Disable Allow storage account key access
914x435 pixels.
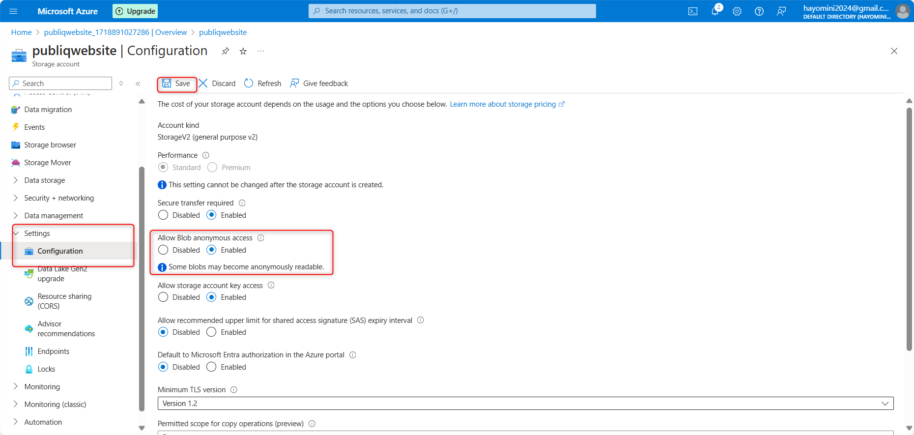click(x=163, y=297)
